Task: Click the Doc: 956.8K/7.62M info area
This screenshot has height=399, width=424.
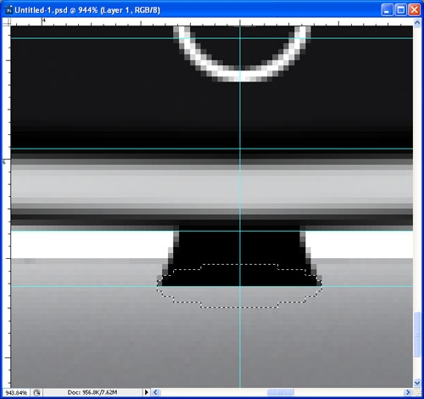Action: [x=92, y=392]
